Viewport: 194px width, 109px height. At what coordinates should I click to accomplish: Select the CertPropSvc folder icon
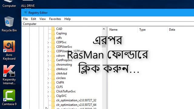(53, 60)
